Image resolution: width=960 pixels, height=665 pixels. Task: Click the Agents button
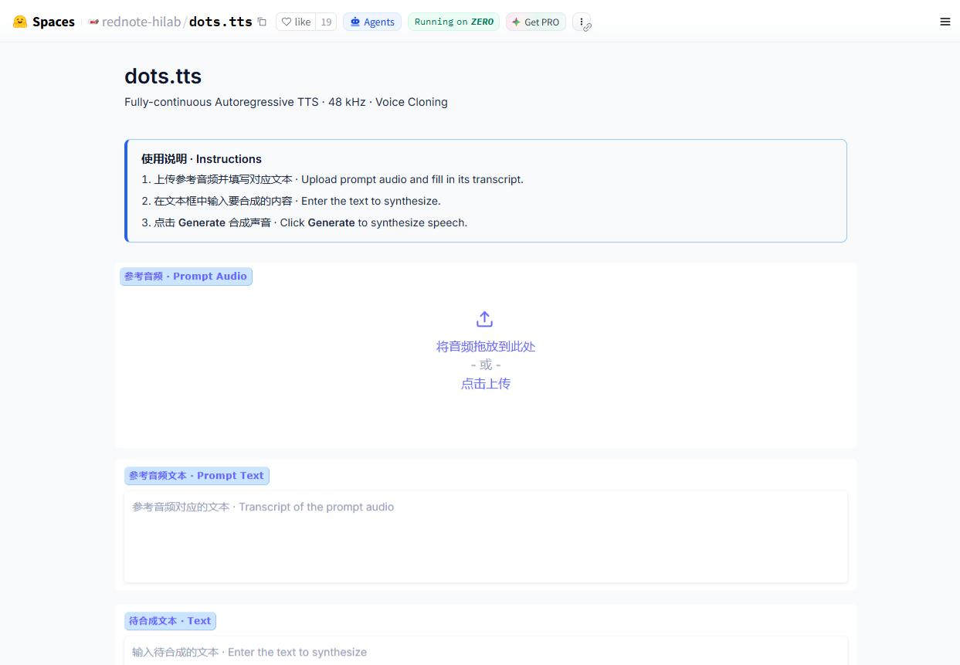point(372,22)
